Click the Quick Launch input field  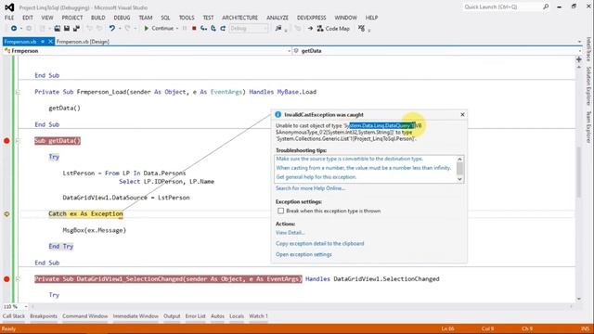[502, 6]
